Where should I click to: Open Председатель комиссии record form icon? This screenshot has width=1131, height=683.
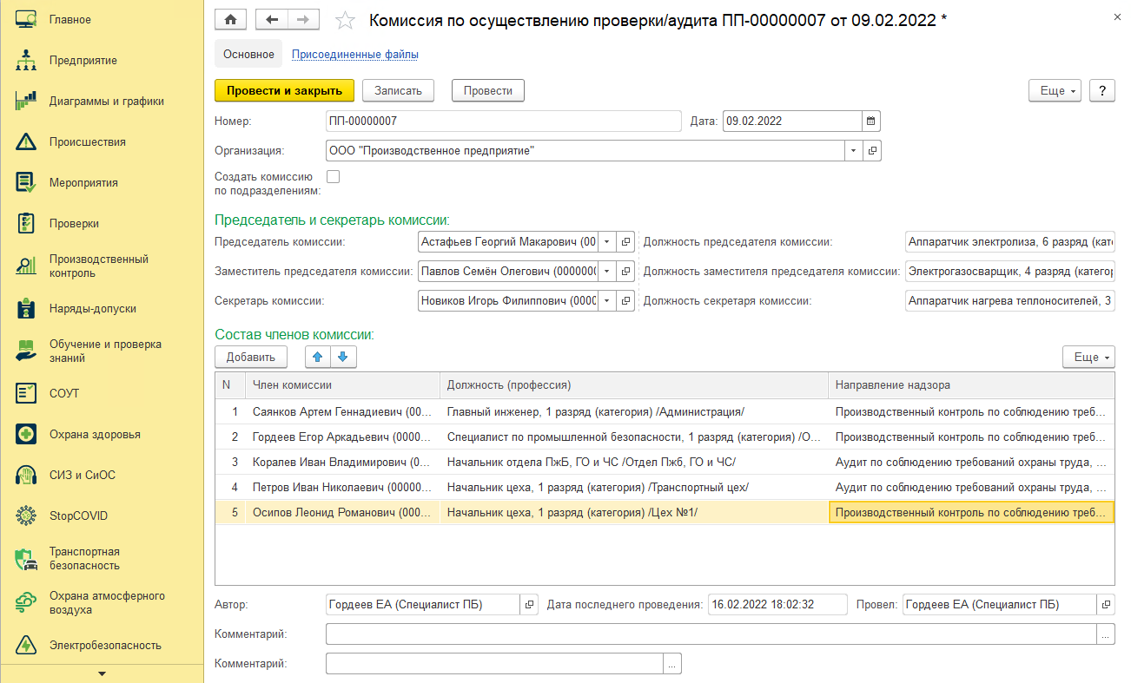[626, 242]
